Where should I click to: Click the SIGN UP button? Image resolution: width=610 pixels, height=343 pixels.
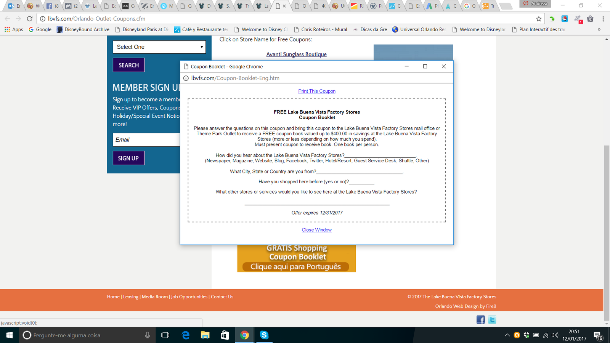pos(128,158)
